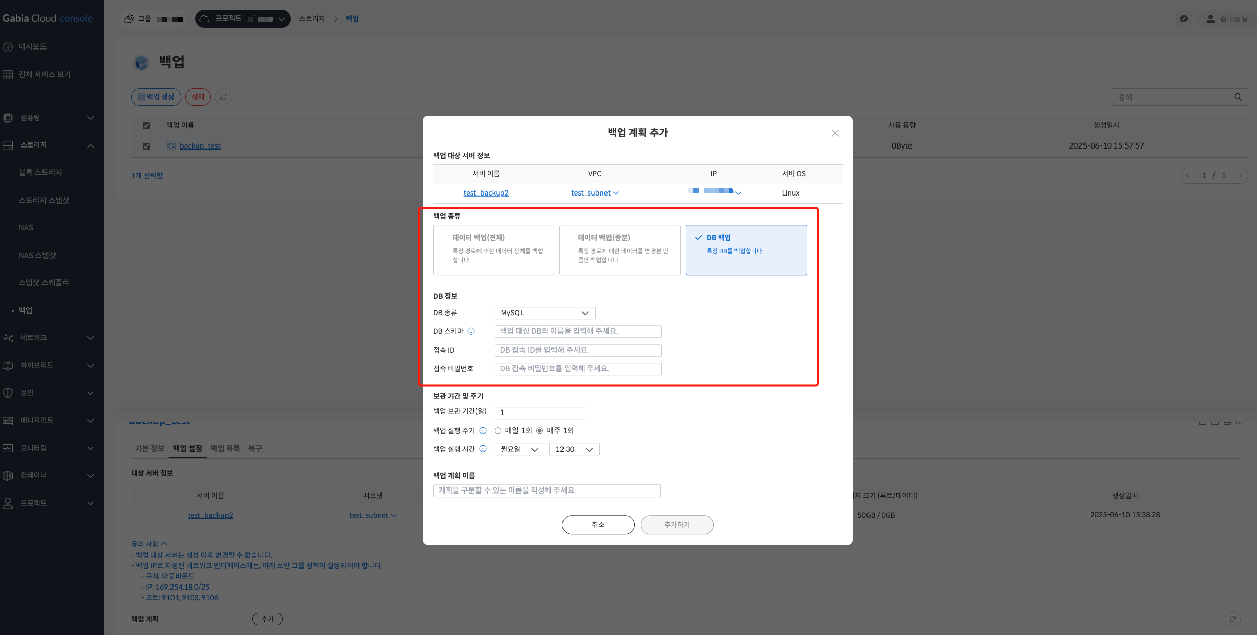Click the 대시보드 sidebar icon
This screenshot has height=635, width=1257.
8,46
